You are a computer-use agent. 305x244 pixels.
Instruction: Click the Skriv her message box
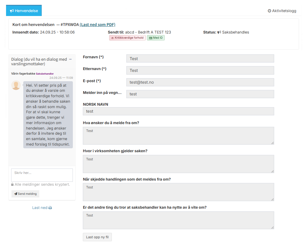(42, 175)
